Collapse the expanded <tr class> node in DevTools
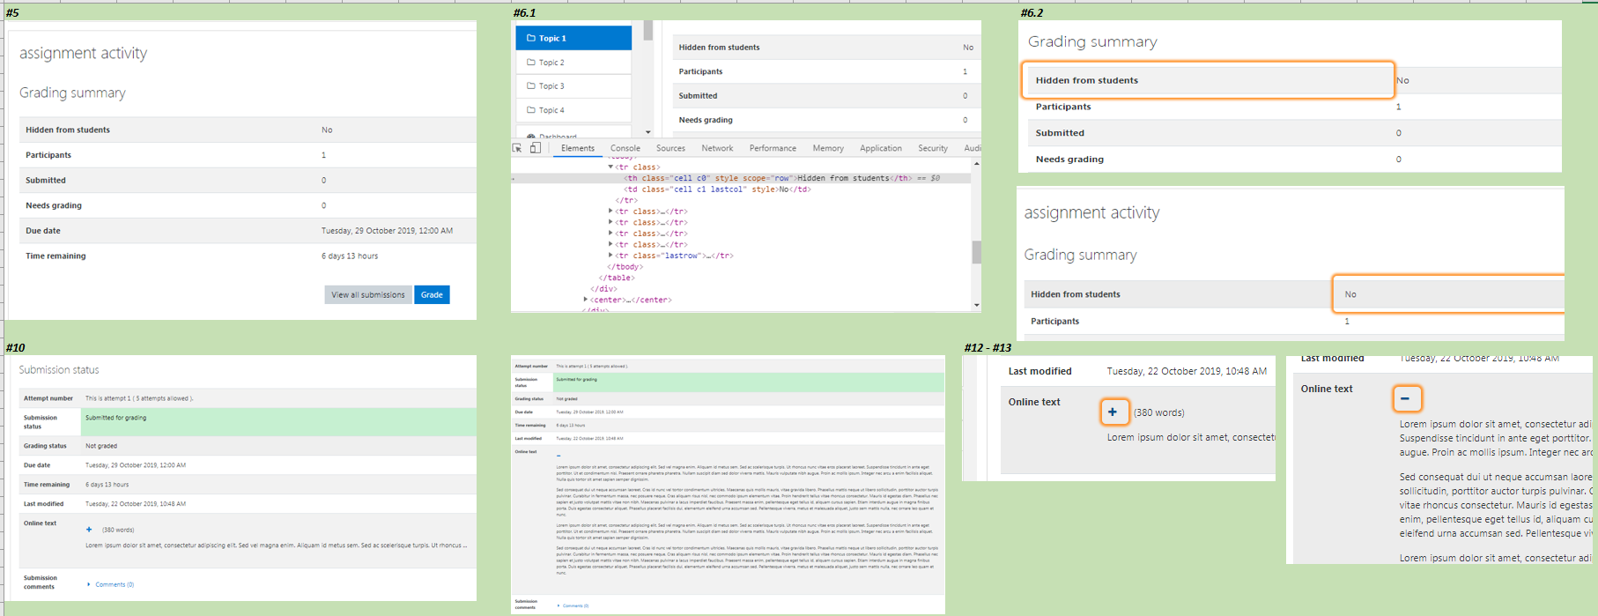 click(610, 167)
